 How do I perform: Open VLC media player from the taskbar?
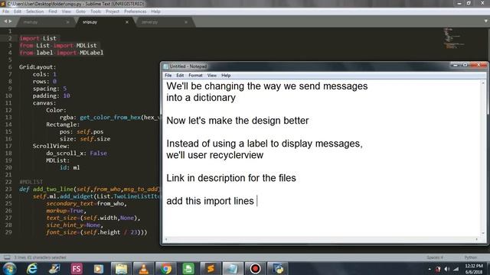(x=143, y=268)
